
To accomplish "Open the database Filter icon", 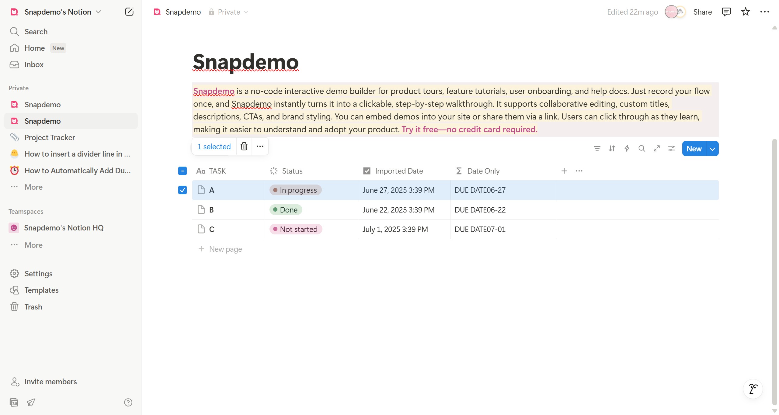I will pyautogui.click(x=597, y=148).
